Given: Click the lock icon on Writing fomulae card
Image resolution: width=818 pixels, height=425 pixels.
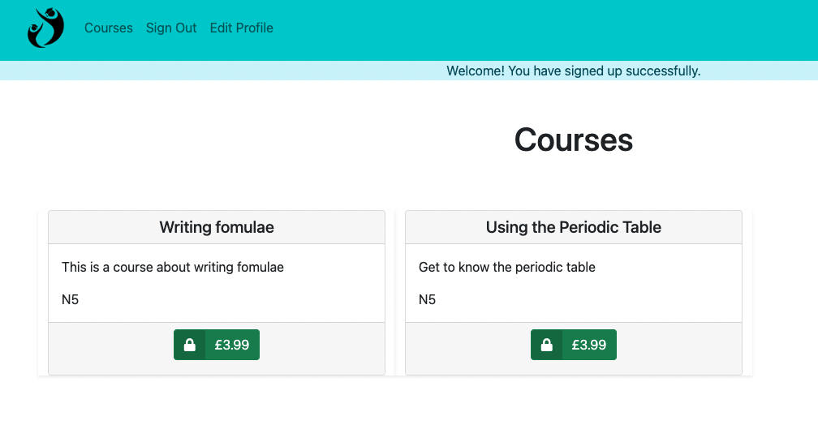Looking at the screenshot, I should pos(190,345).
